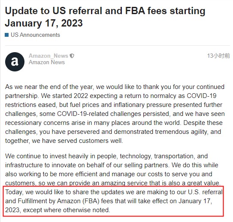Click the line 'together, we have served customers well'
Screen dimensions: 233x222
[64, 141]
